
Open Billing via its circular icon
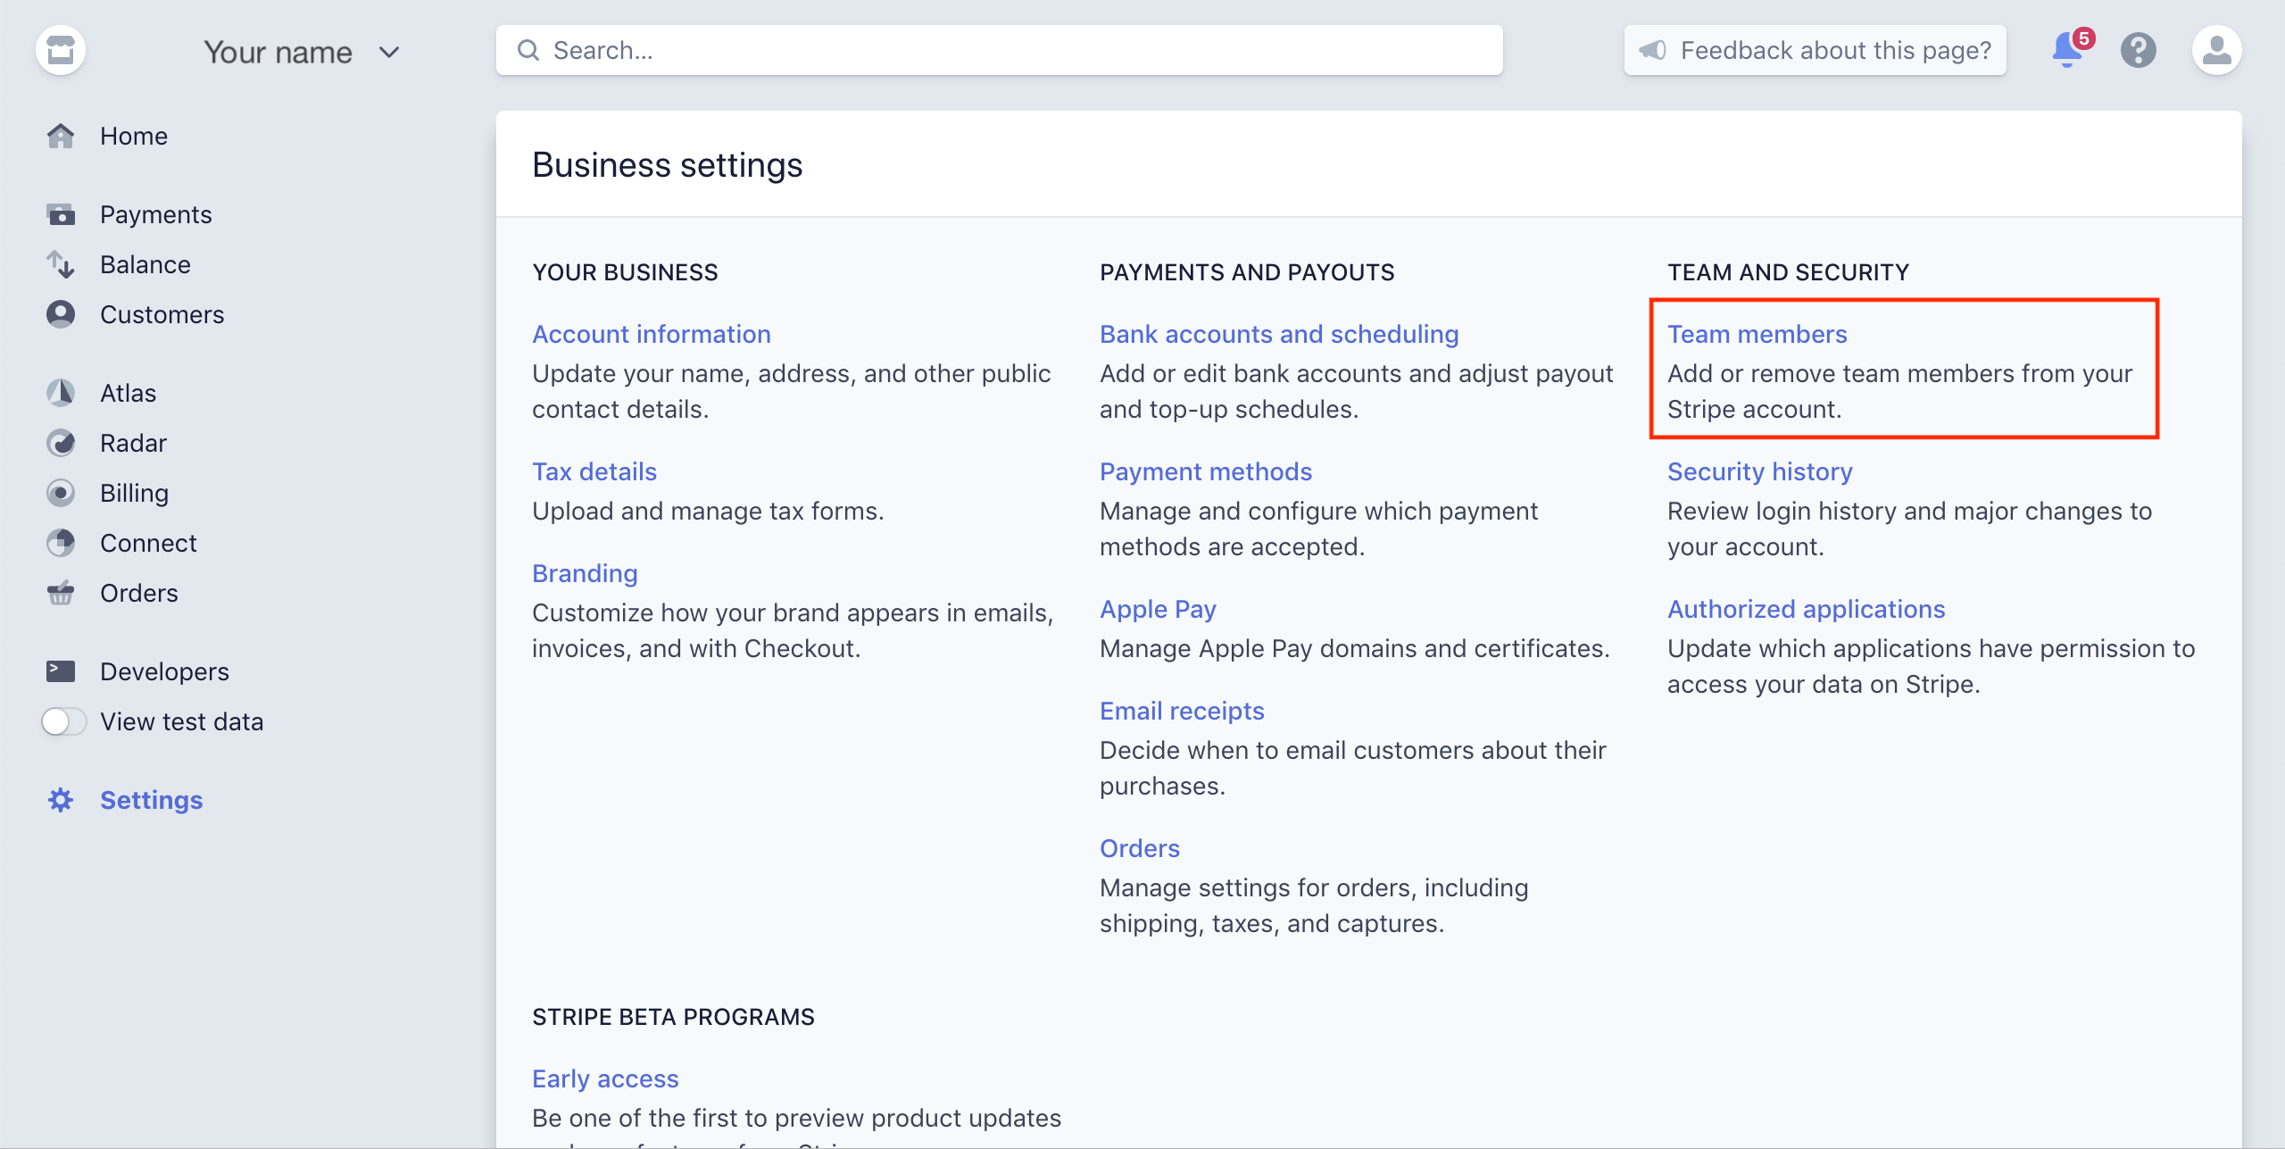click(x=59, y=492)
